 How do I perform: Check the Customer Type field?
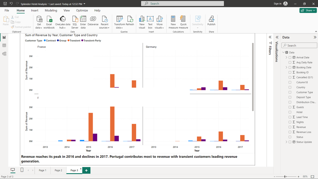pyautogui.click(x=290, y=92)
